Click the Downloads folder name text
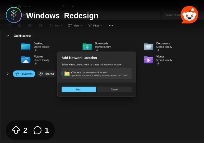Viewport: 204px width, 143px height. click(101, 43)
